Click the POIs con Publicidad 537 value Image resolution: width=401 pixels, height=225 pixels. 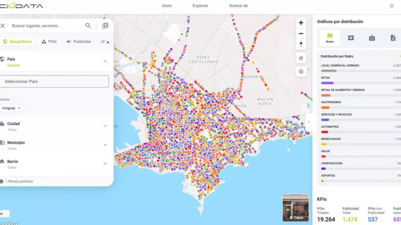point(373,219)
